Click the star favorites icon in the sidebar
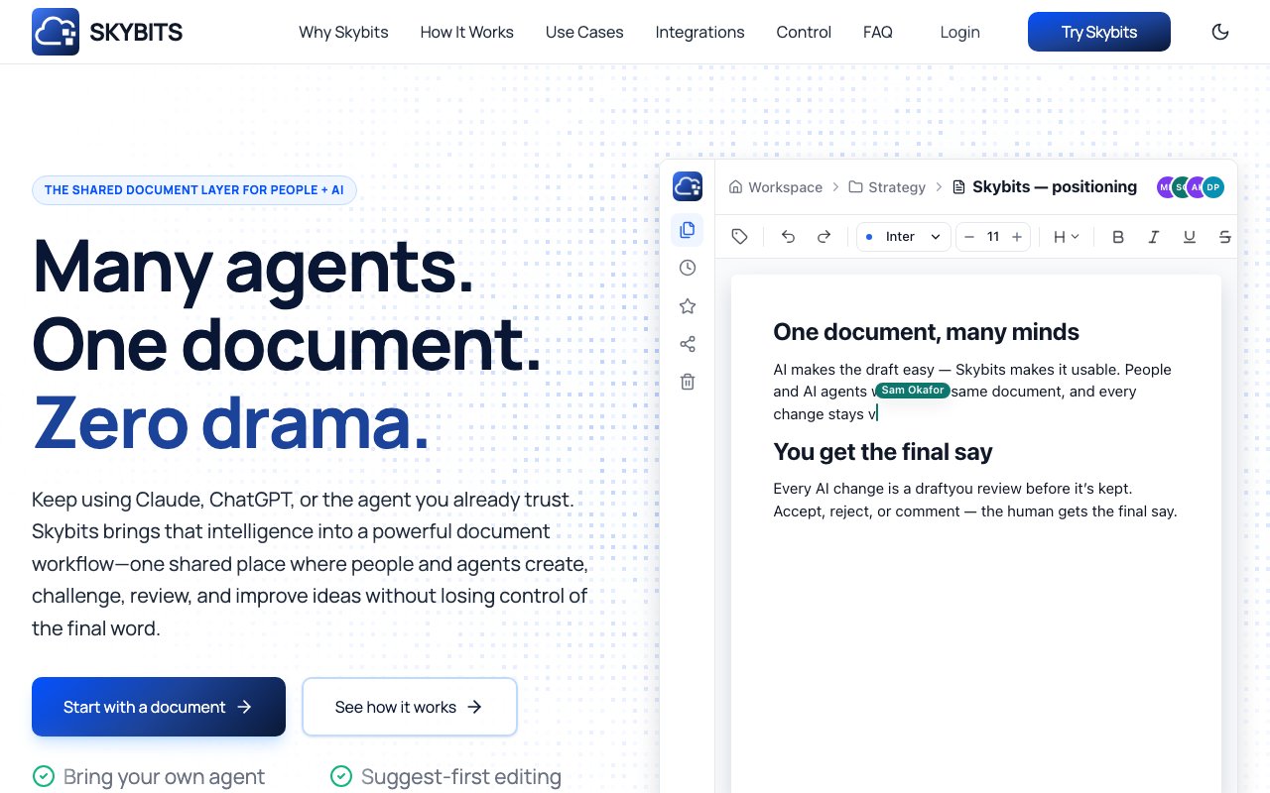This screenshot has height=793, width=1270. [688, 306]
